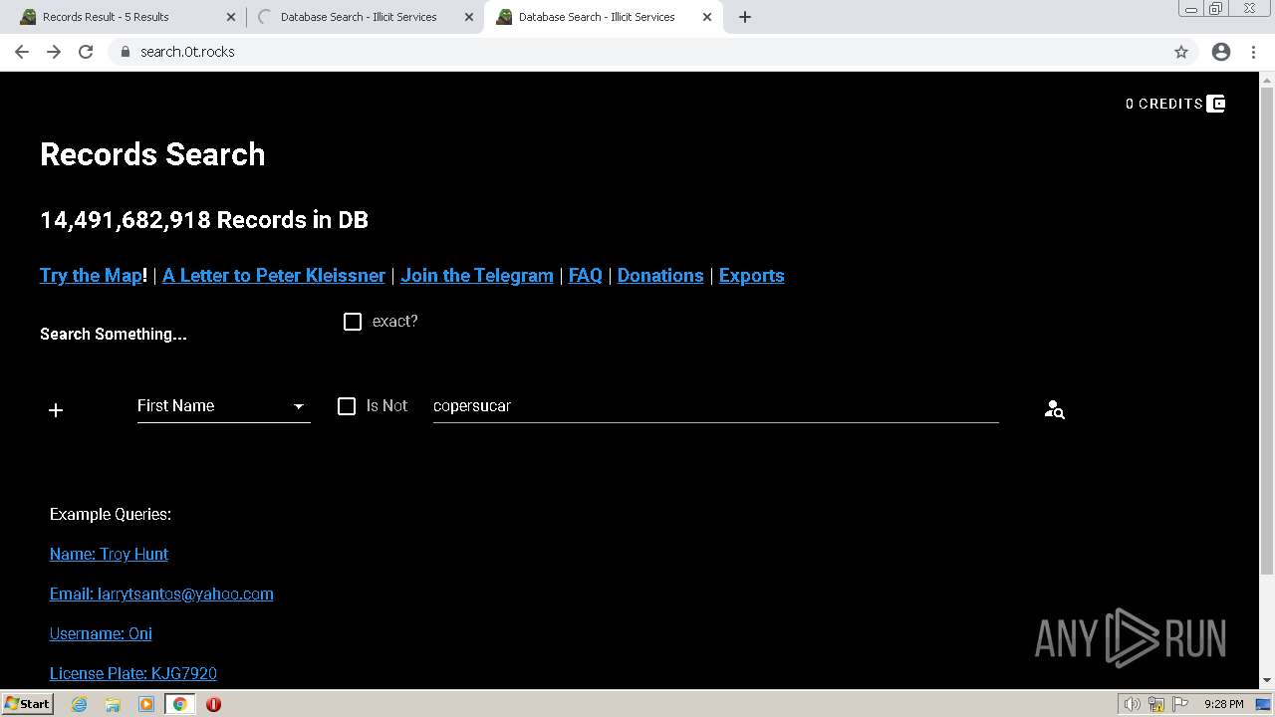Click the address bar URL search.0t.rocks
This screenshot has height=717, width=1275.
click(x=187, y=52)
